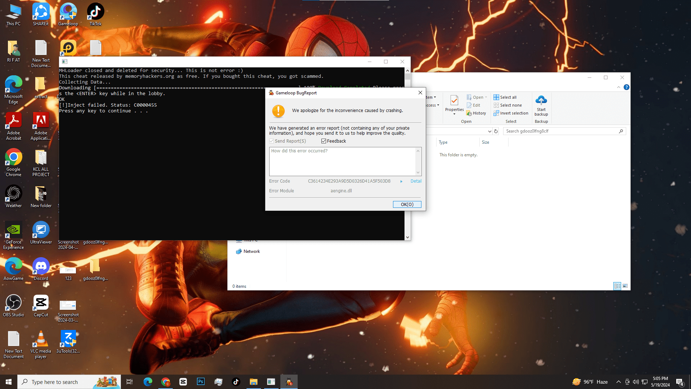Launch Google Chrome desktop shortcut
This screenshot has width=691, height=389.
(14, 162)
